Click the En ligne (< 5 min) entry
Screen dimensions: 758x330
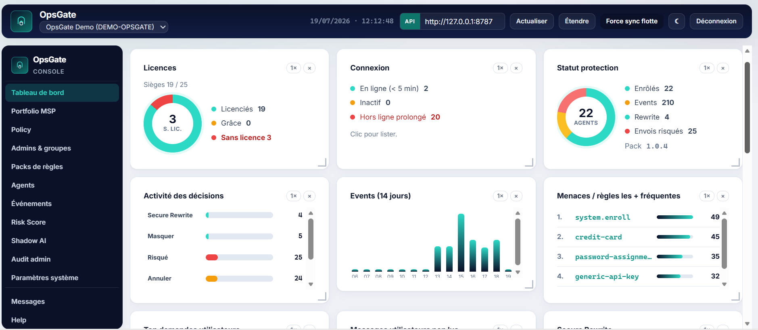(389, 89)
